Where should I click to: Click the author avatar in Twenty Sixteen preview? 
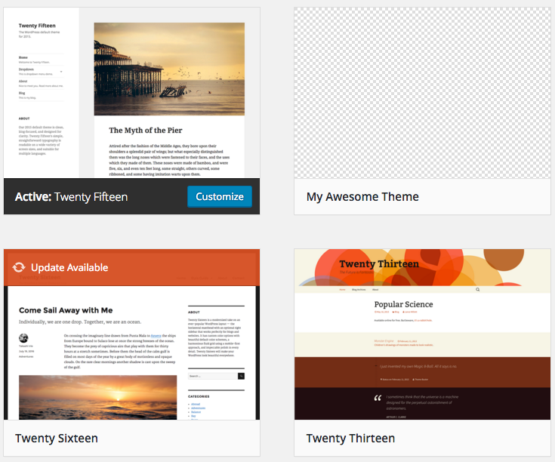(23, 338)
